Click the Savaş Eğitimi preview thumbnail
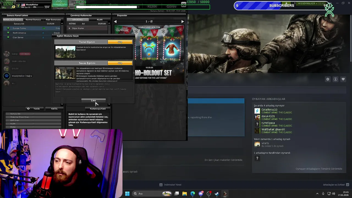The image size is (352, 198). pyautogui.click(x=65, y=73)
